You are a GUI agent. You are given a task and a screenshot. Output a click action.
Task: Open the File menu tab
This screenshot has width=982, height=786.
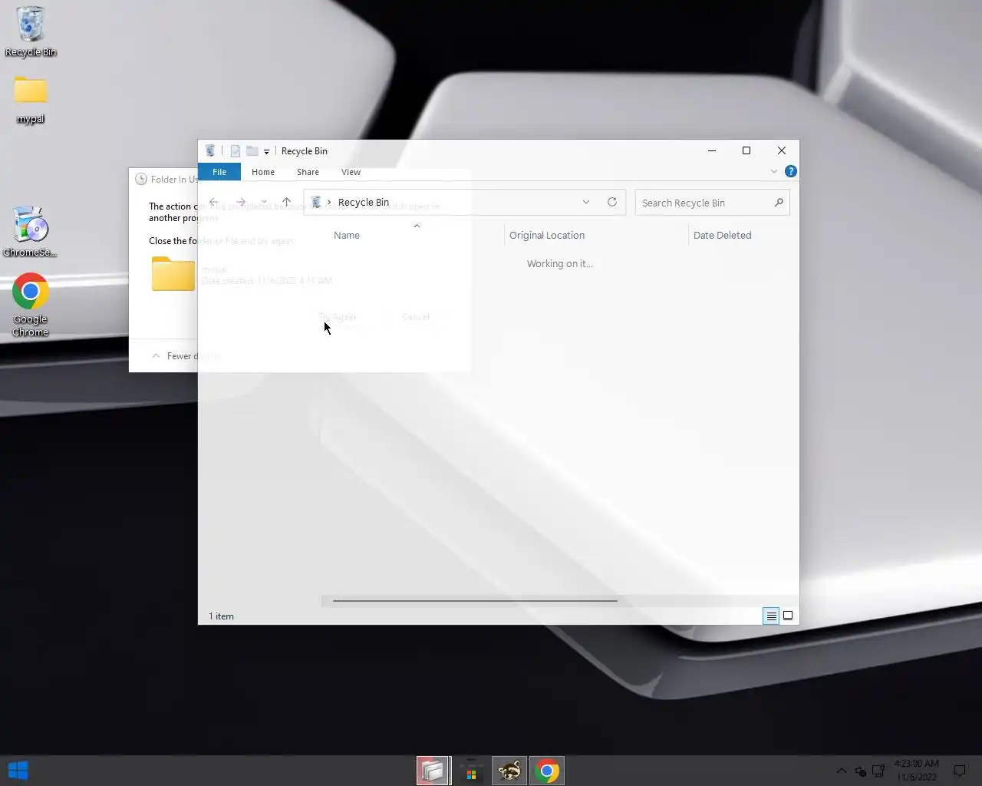[219, 172]
